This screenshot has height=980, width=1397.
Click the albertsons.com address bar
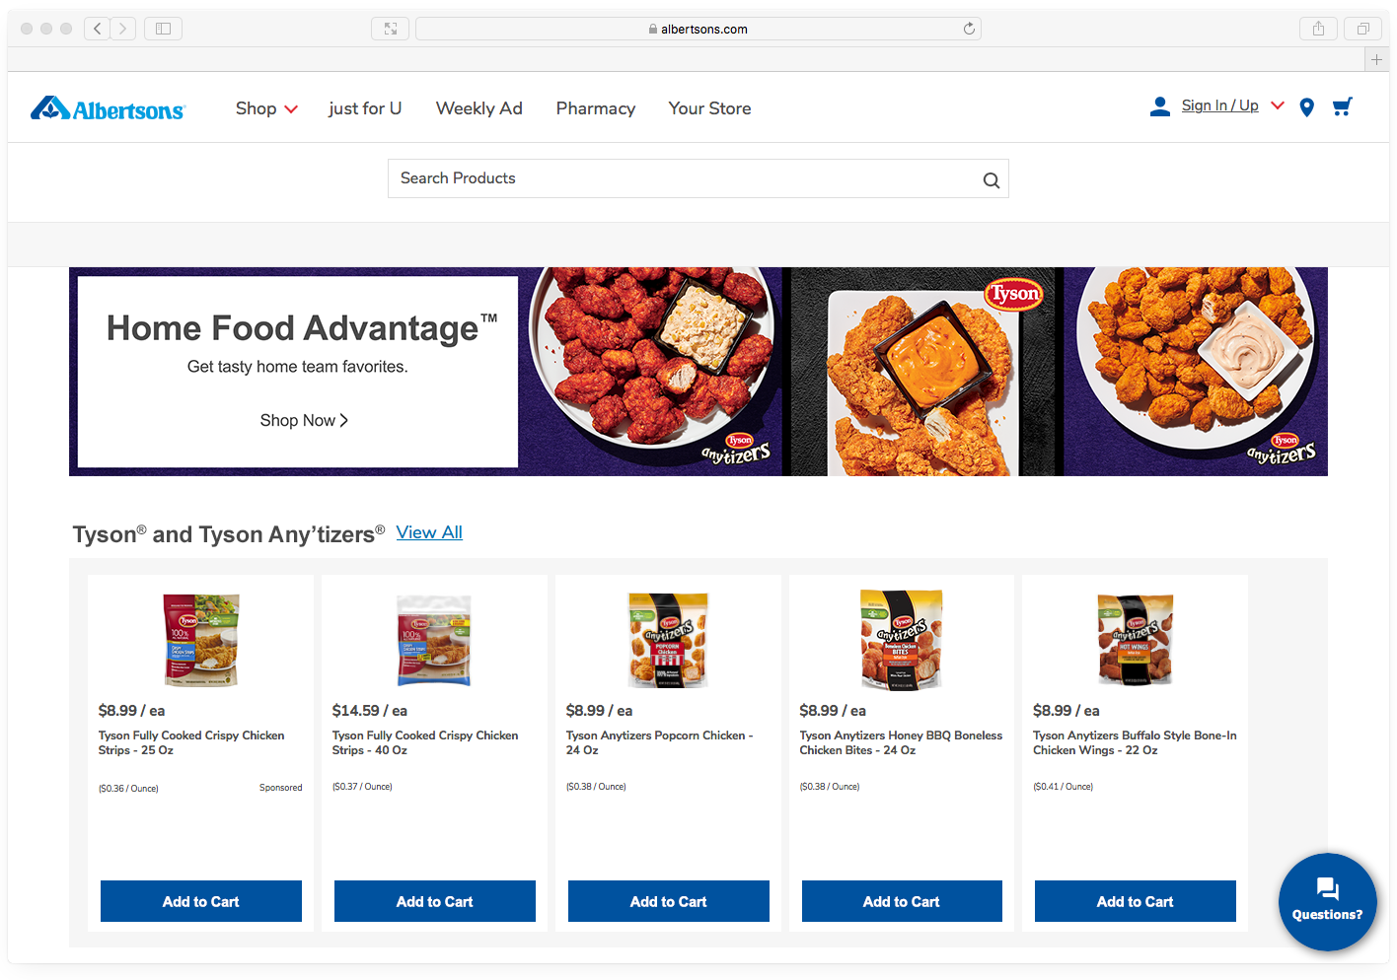[x=698, y=29]
